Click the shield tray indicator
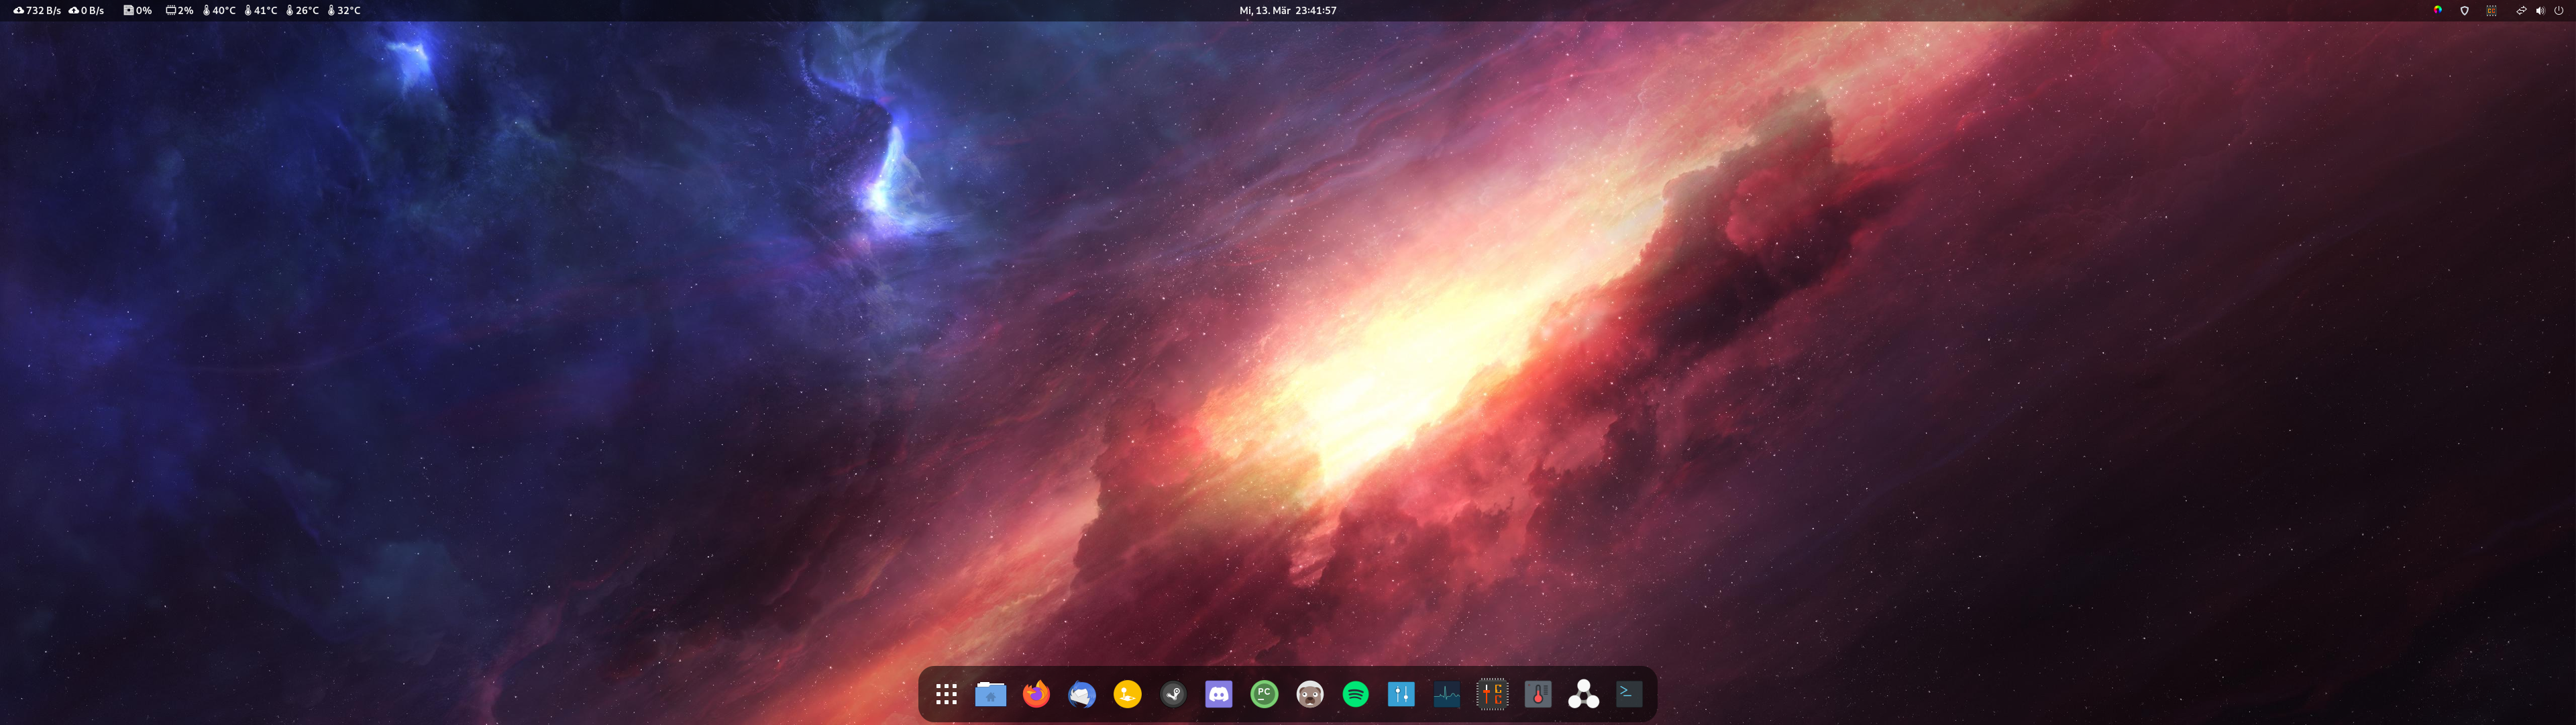 tap(2464, 10)
